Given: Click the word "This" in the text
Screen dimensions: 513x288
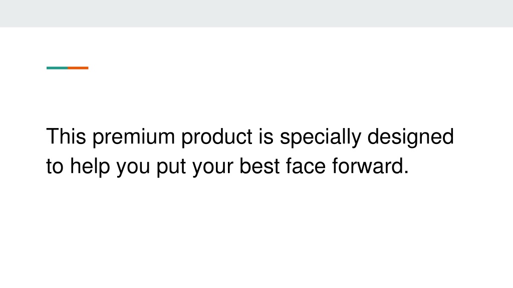Looking at the screenshot, I should pos(66,136).
